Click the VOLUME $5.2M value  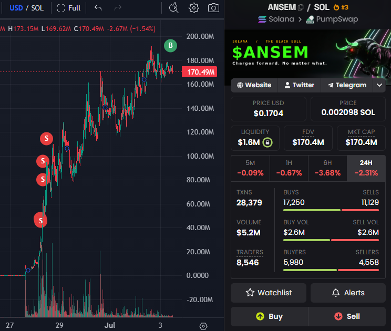click(x=249, y=233)
